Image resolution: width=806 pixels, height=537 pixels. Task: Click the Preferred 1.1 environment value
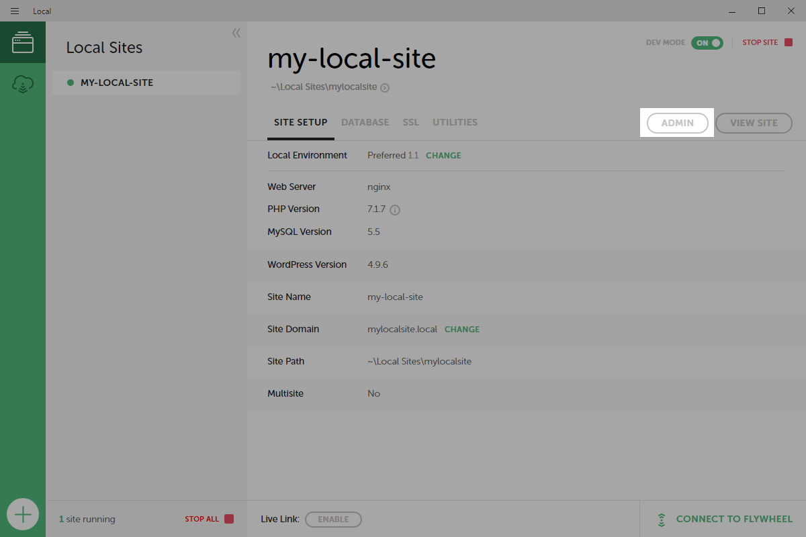coord(393,155)
